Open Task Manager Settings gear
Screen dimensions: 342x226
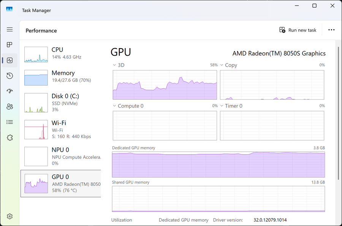point(10,216)
